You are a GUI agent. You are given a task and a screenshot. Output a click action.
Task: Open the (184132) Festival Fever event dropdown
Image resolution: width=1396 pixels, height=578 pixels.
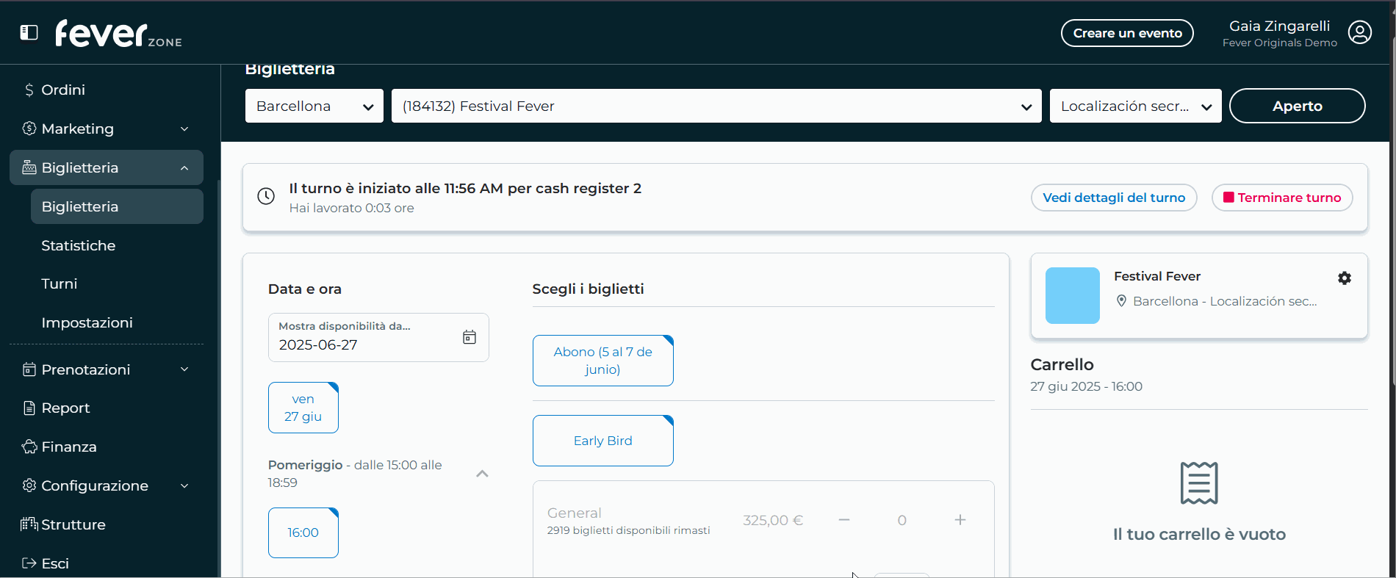click(x=716, y=106)
